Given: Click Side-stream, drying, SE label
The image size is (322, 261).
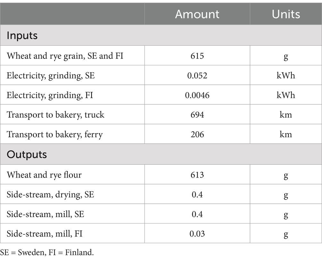Looking at the screenshot, I should point(50,194).
